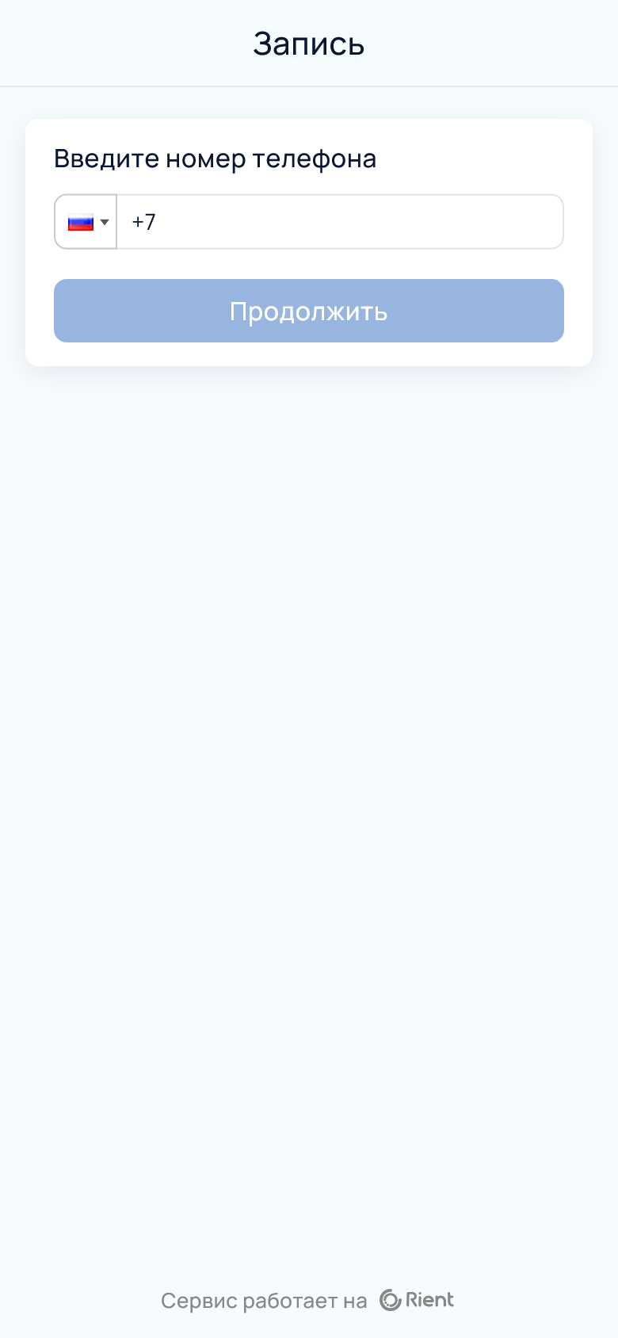Viewport: 618px width, 1338px height.
Task: Open the country selector next to +7
Action: [x=86, y=222]
